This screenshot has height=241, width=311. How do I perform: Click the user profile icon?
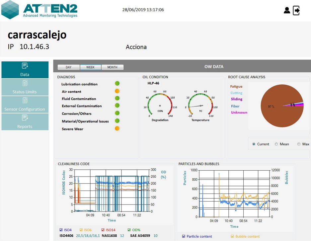click(287, 10)
